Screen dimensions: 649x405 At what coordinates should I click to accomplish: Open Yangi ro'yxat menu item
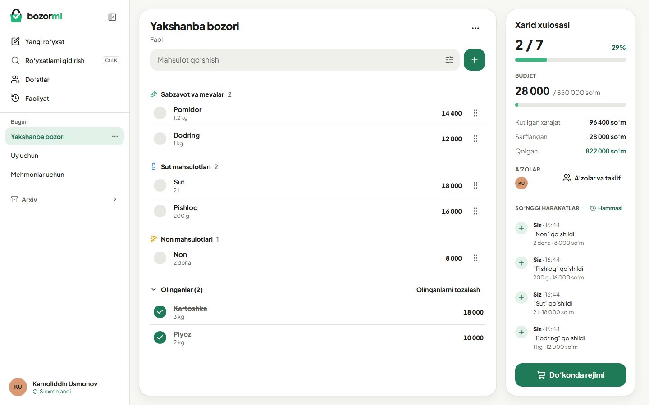(64, 41)
